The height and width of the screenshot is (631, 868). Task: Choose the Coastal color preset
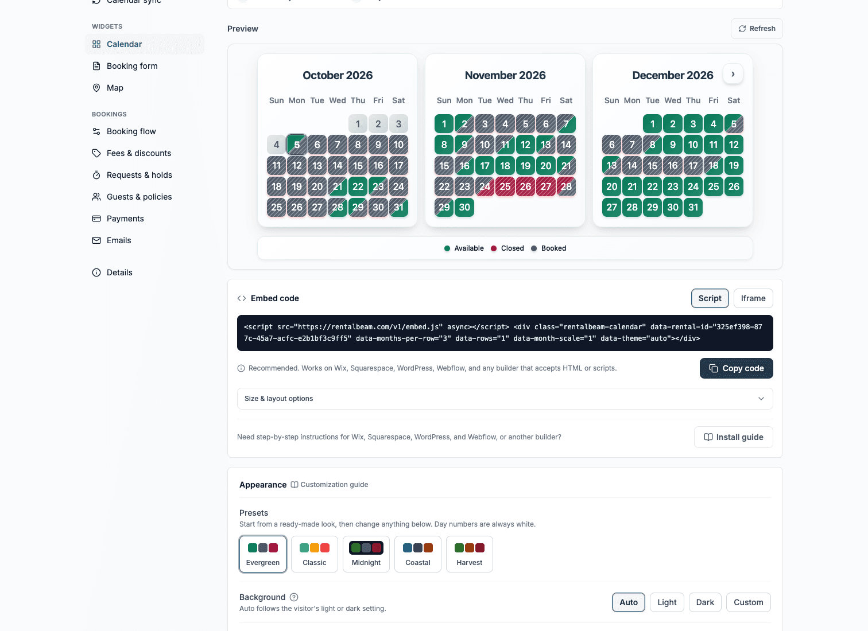[418, 554]
